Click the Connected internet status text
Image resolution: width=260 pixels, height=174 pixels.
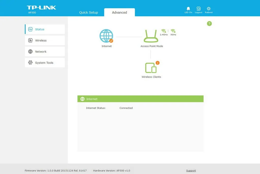[126, 108]
